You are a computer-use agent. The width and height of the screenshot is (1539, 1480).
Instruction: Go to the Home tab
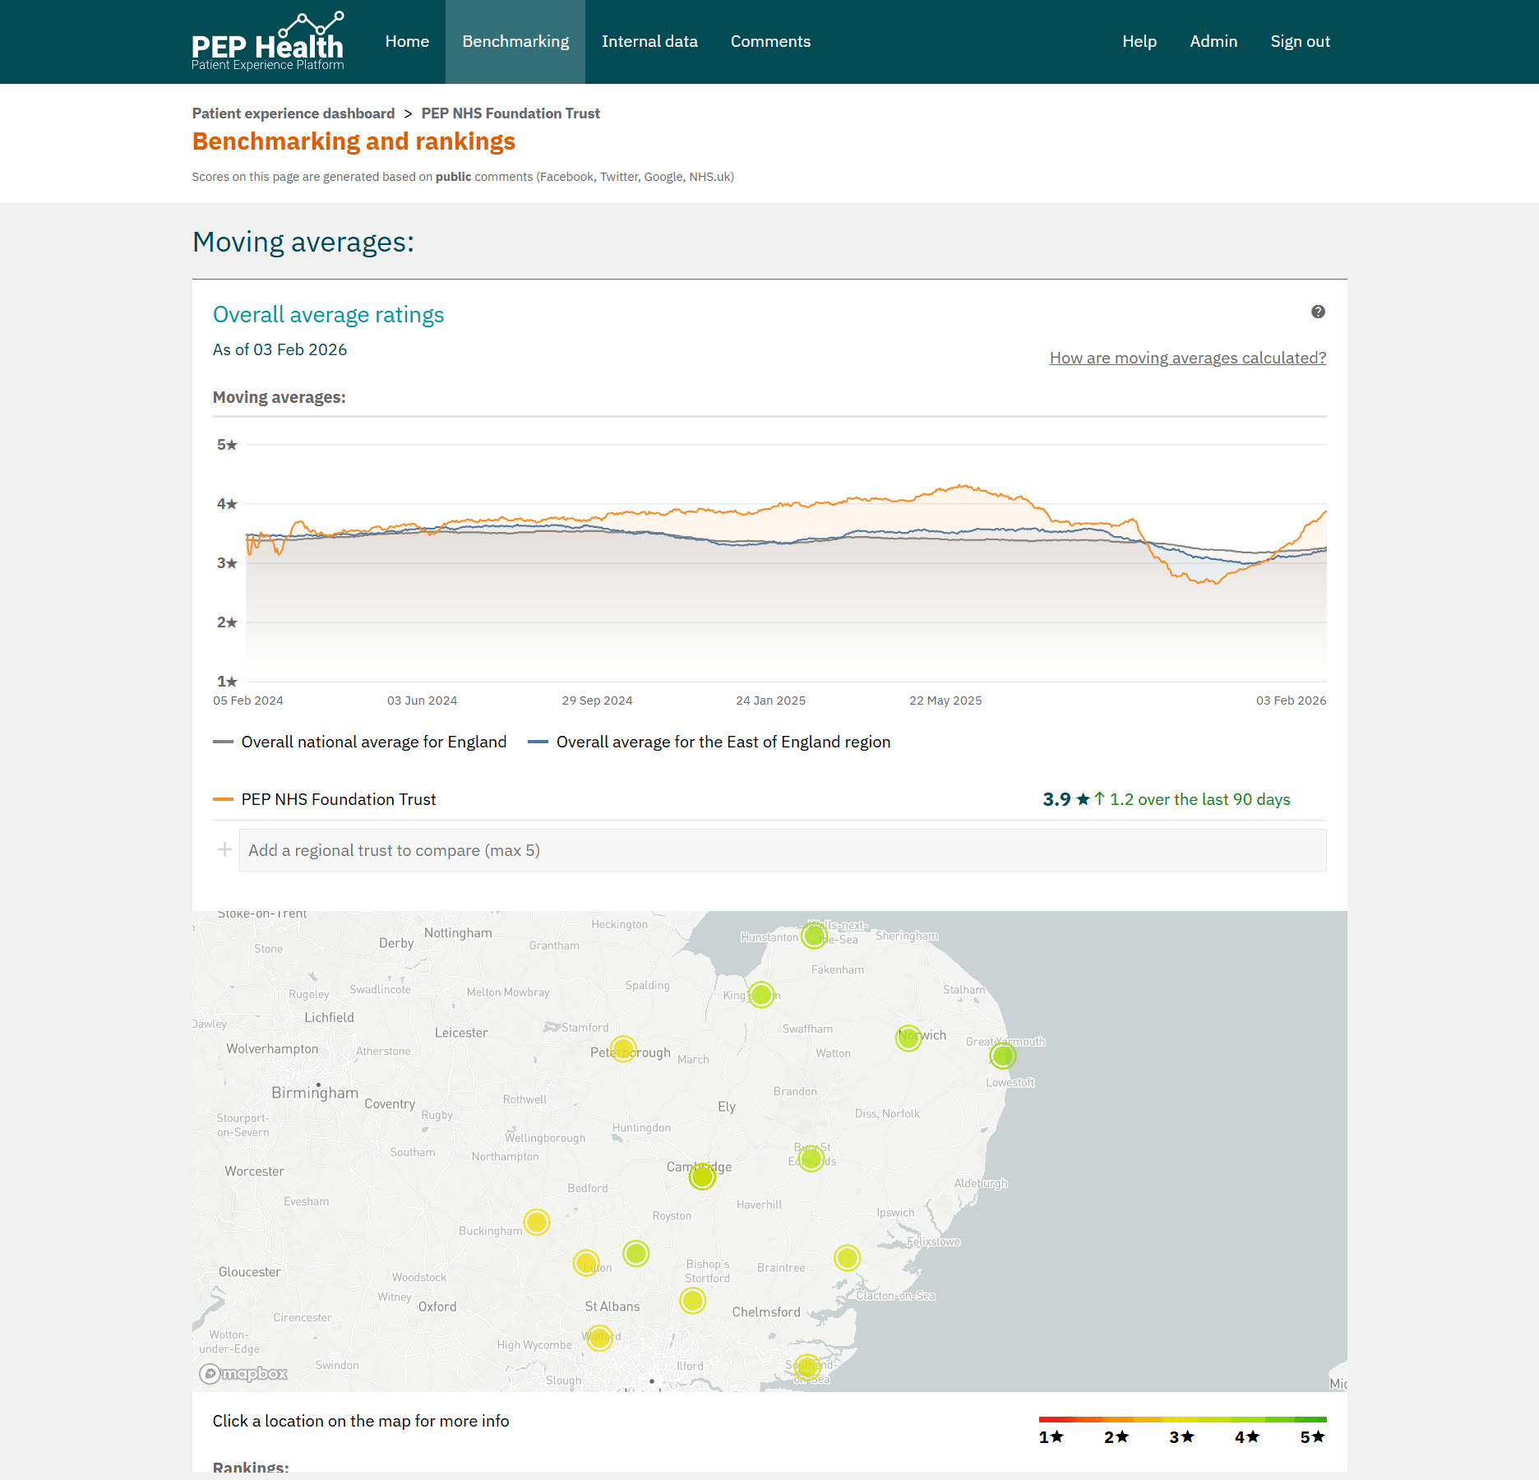tap(407, 42)
